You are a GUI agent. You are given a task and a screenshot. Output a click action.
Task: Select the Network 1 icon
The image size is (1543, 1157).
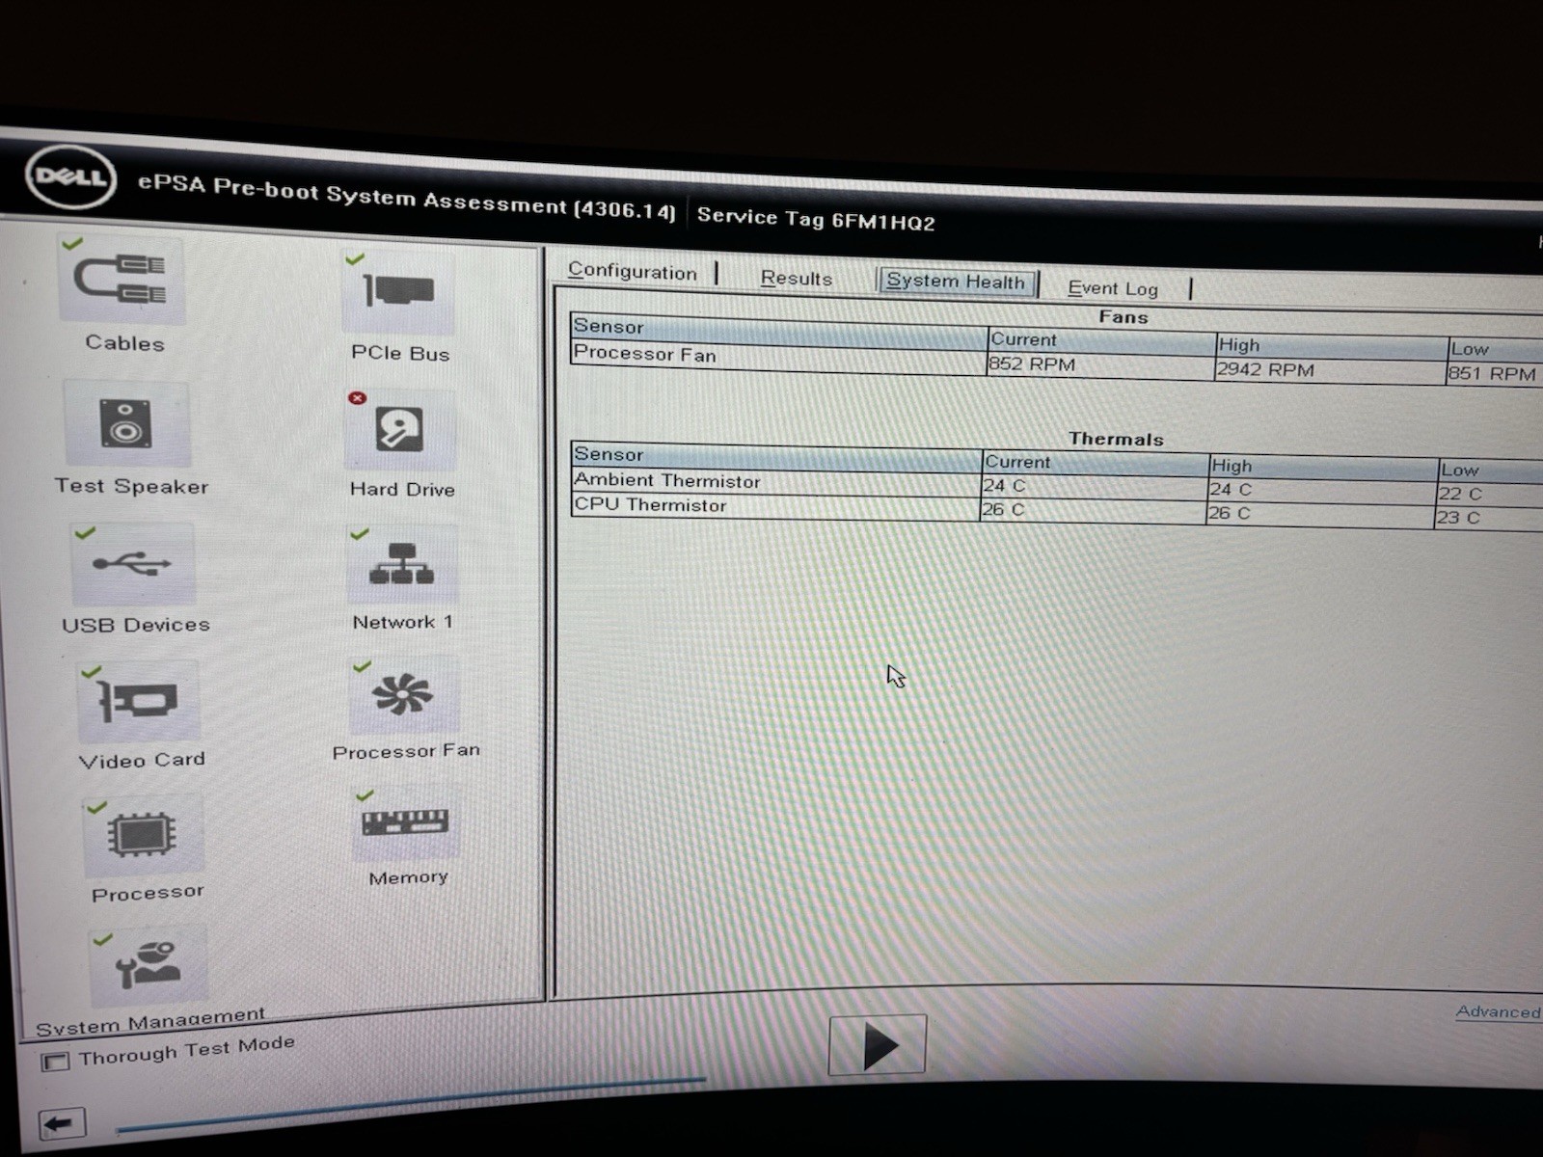coord(402,566)
